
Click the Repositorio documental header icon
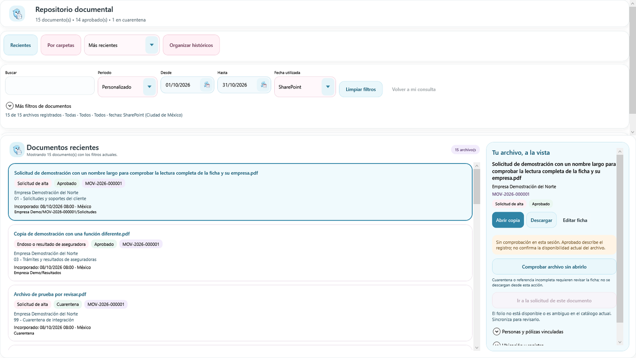(x=17, y=14)
